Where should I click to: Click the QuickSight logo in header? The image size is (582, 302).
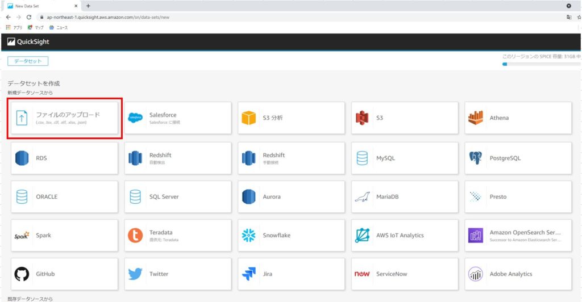tap(28, 41)
